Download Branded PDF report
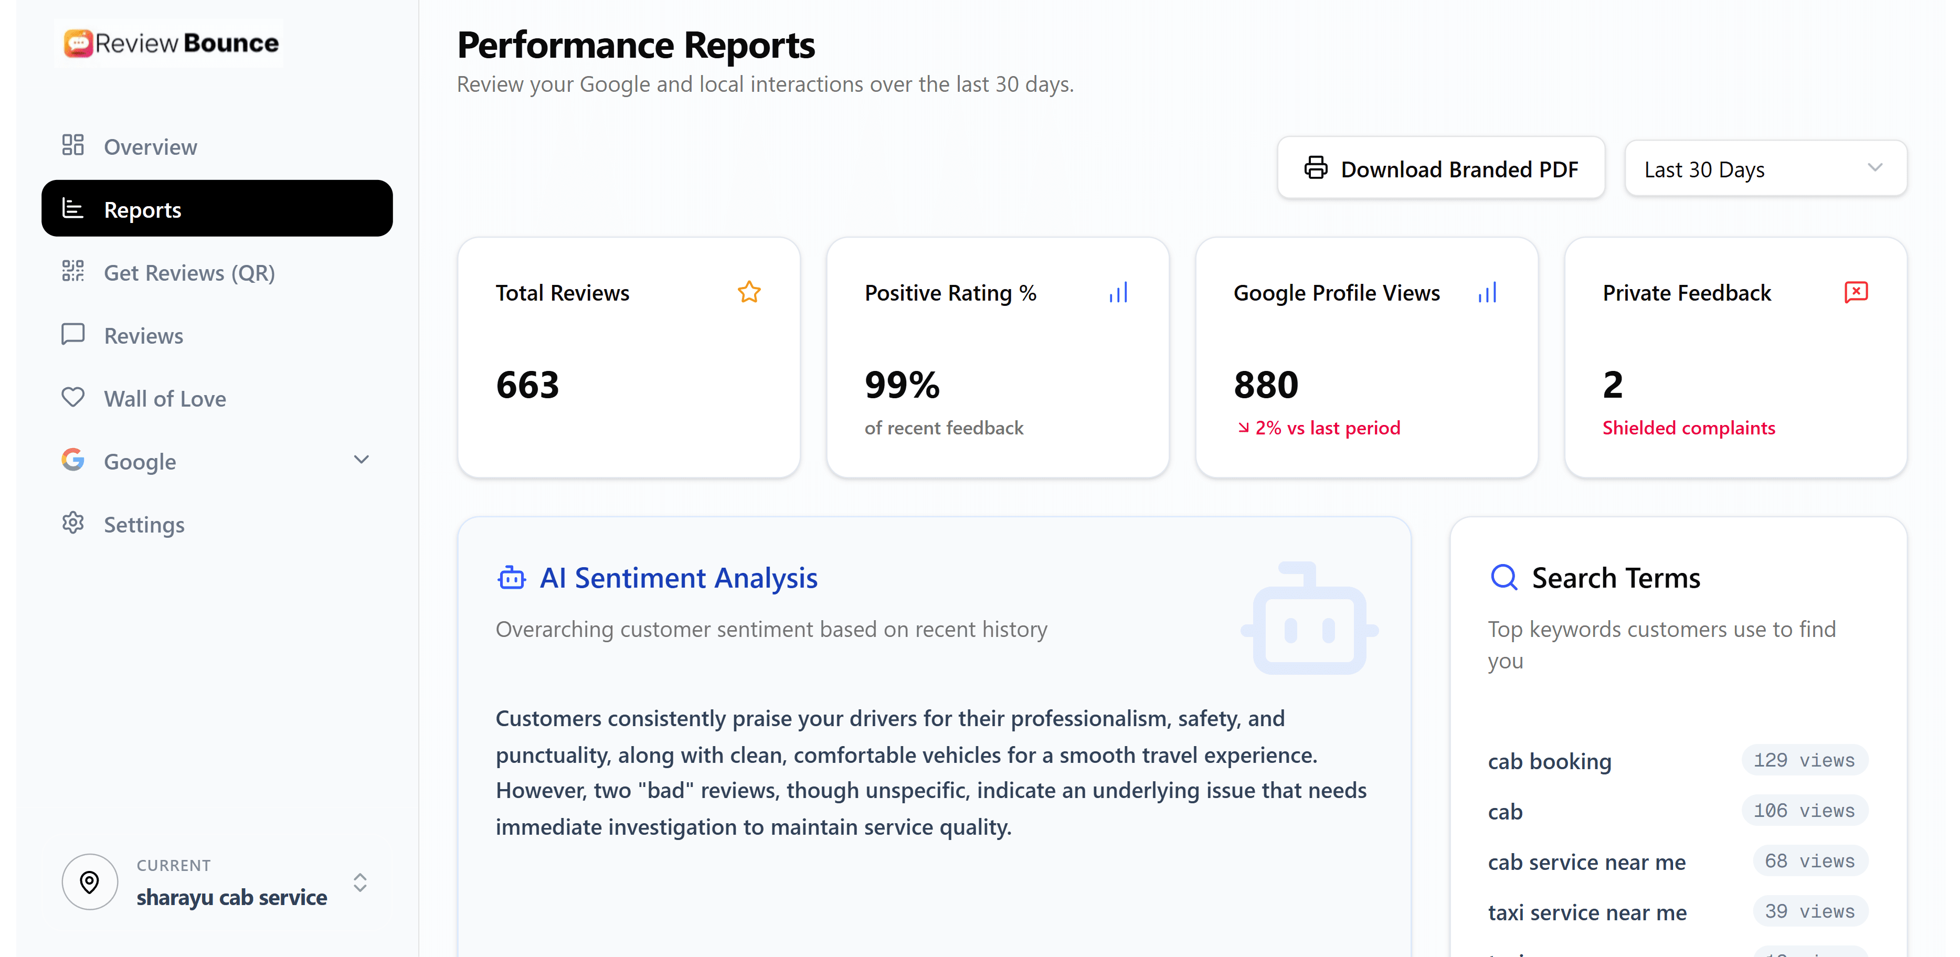The height and width of the screenshot is (957, 1960). 1441,168
